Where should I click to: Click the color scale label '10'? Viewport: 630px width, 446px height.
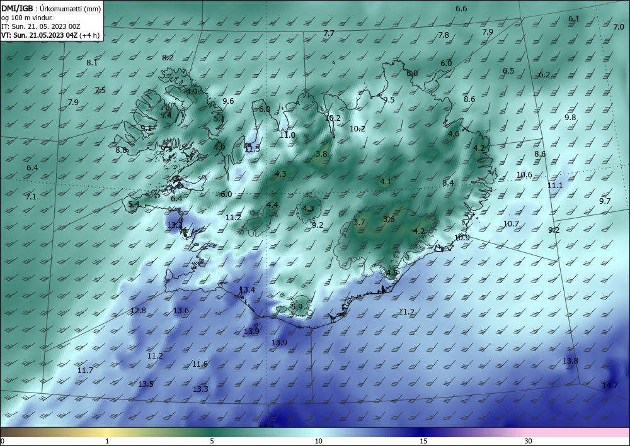coord(318,442)
